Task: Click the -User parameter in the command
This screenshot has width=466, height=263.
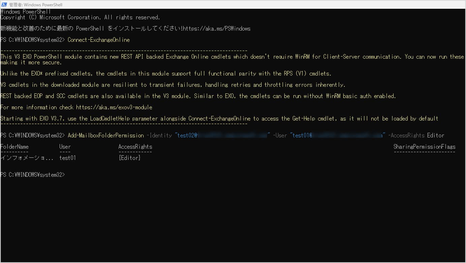Action: [x=280, y=135]
